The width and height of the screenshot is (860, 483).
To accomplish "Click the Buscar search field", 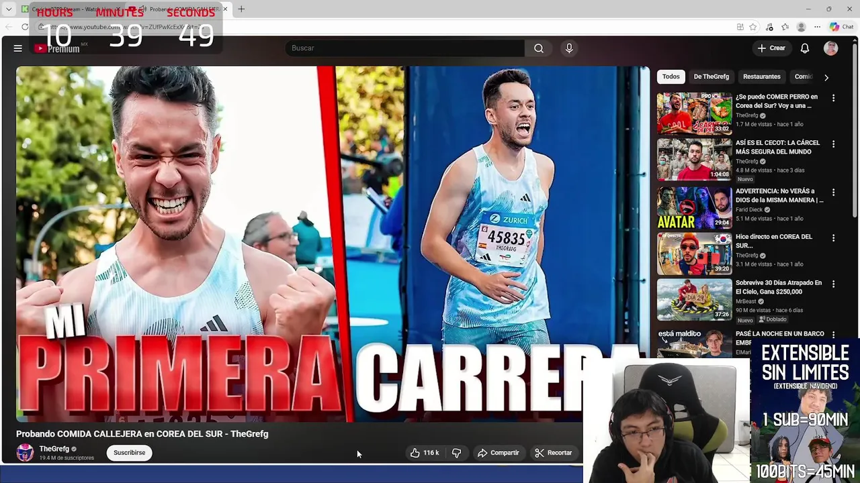I will 404,48.
